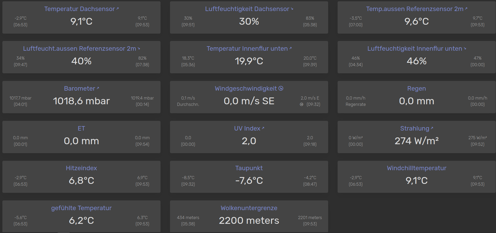Open the Taupunkt heading
This screenshot has height=233, width=496.
[x=249, y=168]
